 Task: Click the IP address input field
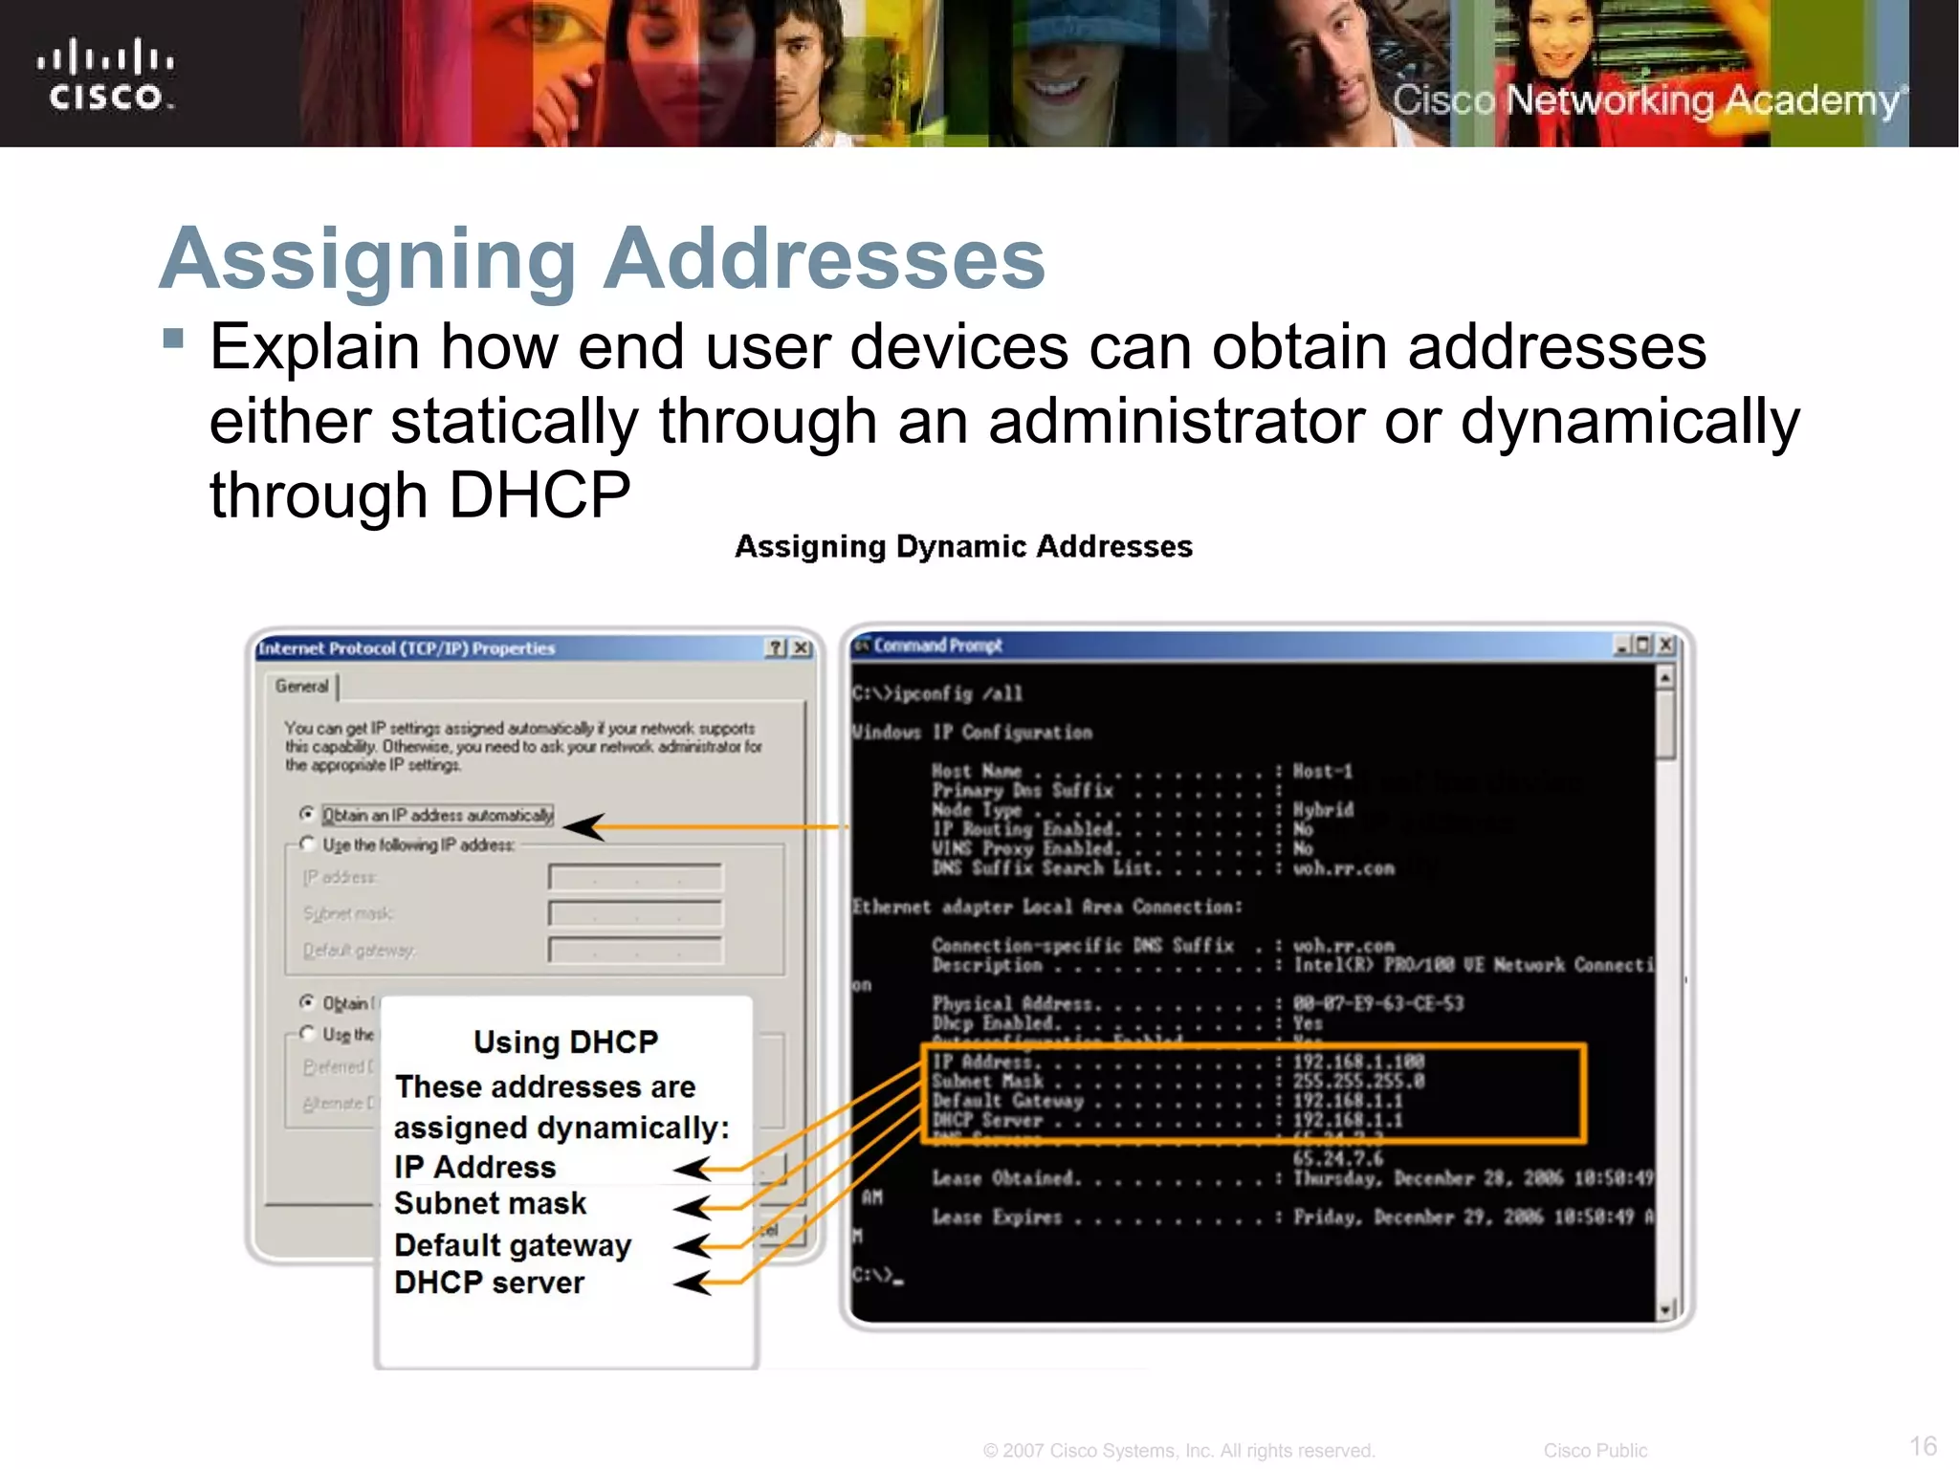tap(635, 877)
